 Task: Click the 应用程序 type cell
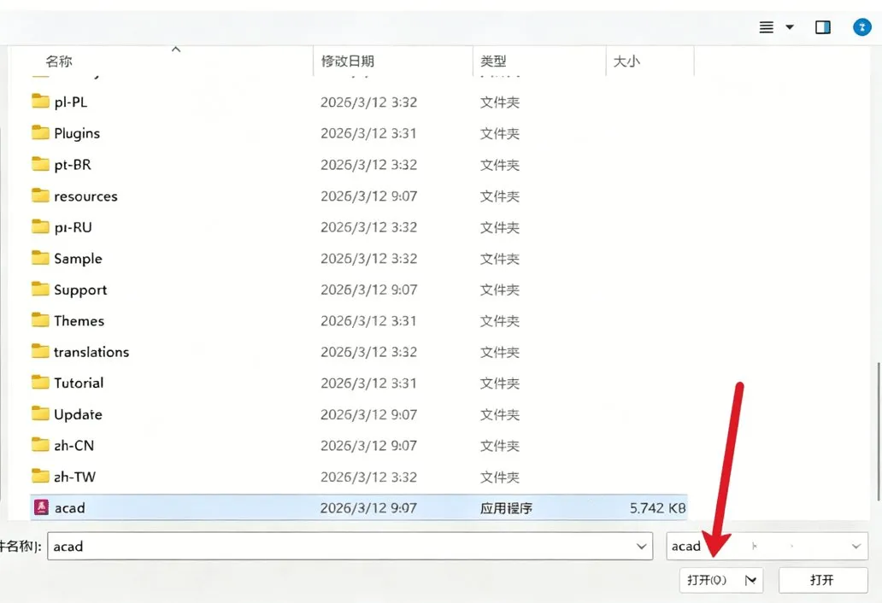pos(506,508)
